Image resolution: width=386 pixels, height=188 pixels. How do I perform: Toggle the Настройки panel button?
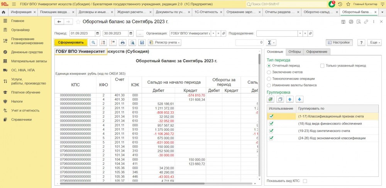(339, 42)
